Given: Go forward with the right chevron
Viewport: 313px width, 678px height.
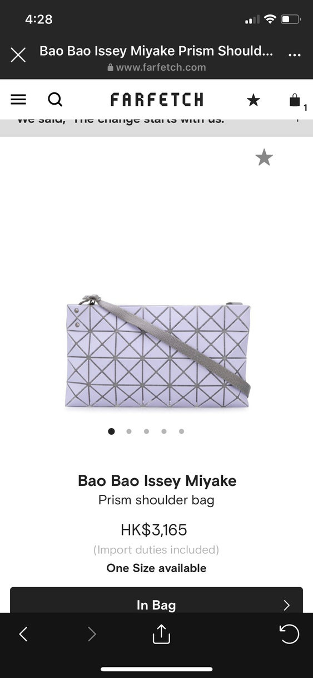Looking at the screenshot, I should click(92, 634).
